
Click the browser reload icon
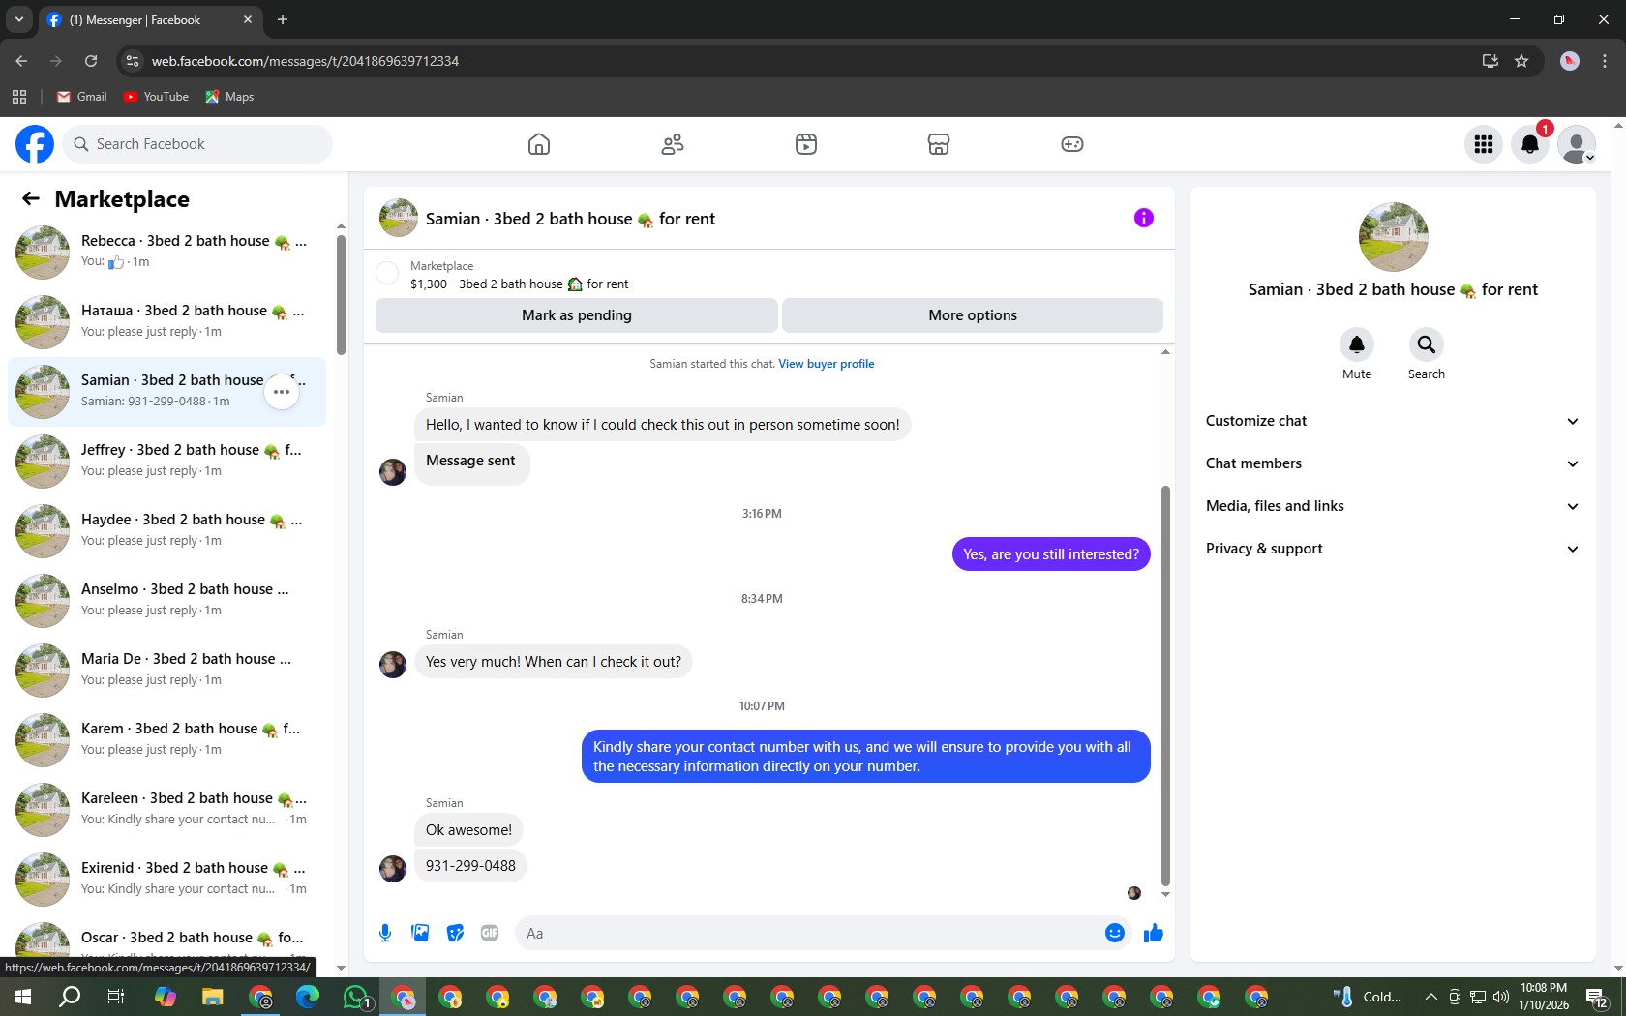(91, 61)
